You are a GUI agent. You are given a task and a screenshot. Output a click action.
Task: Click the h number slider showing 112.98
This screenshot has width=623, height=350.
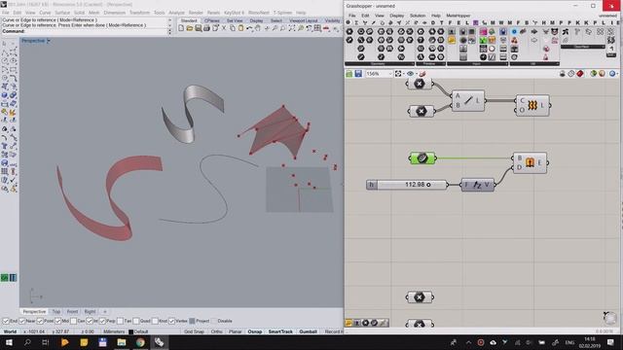407,185
